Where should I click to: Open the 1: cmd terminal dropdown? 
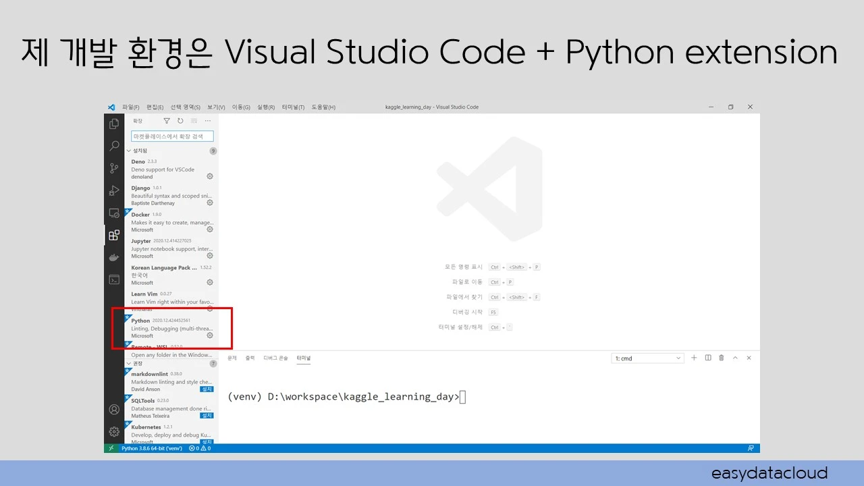pyautogui.click(x=648, y=358)
